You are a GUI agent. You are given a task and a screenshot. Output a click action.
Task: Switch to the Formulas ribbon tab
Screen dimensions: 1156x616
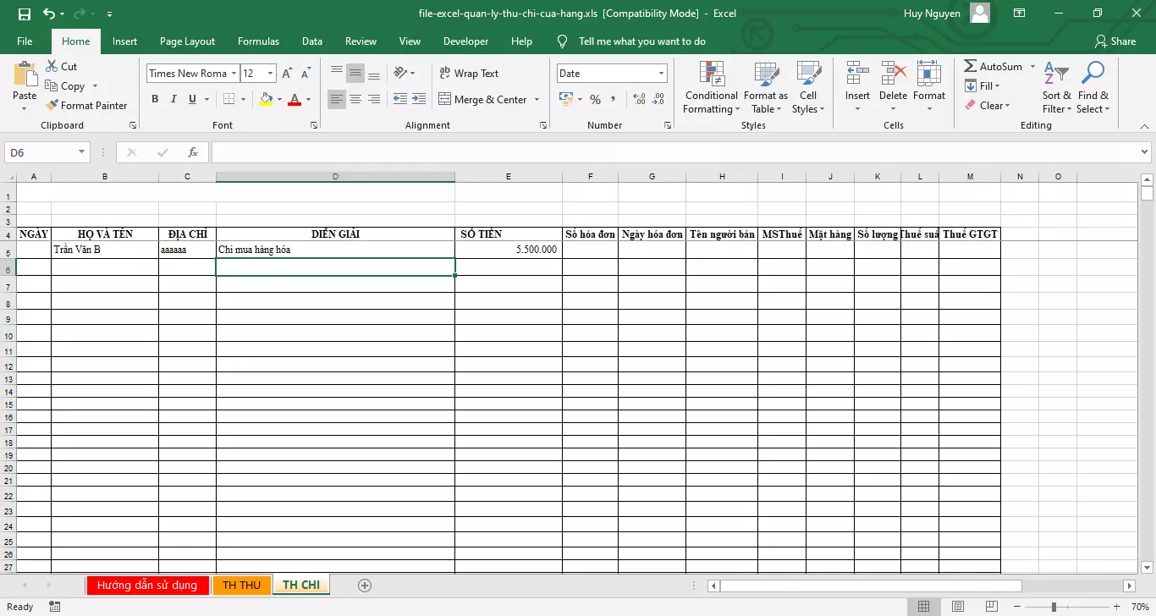tap(258, 41)
